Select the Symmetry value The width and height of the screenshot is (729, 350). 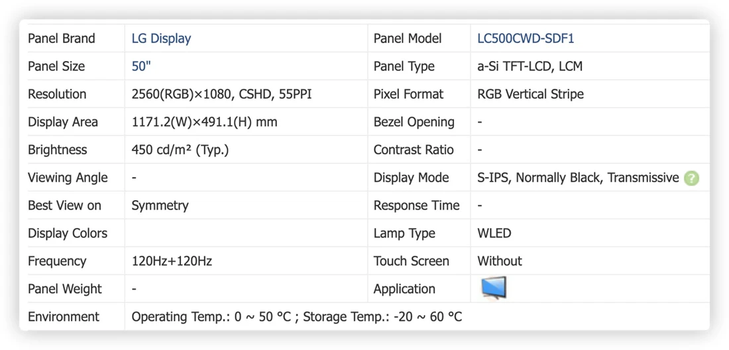tap(160, 205)
